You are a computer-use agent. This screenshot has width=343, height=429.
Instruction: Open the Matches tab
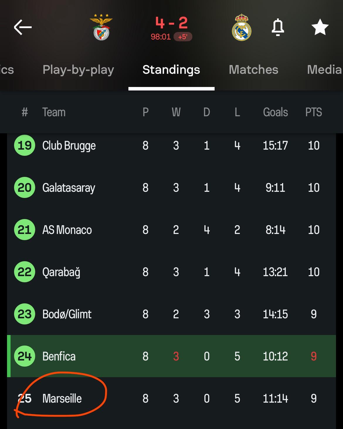coord(253,70)
